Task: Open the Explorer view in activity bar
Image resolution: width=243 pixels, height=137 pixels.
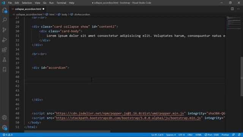Action: tap(4, 10)
